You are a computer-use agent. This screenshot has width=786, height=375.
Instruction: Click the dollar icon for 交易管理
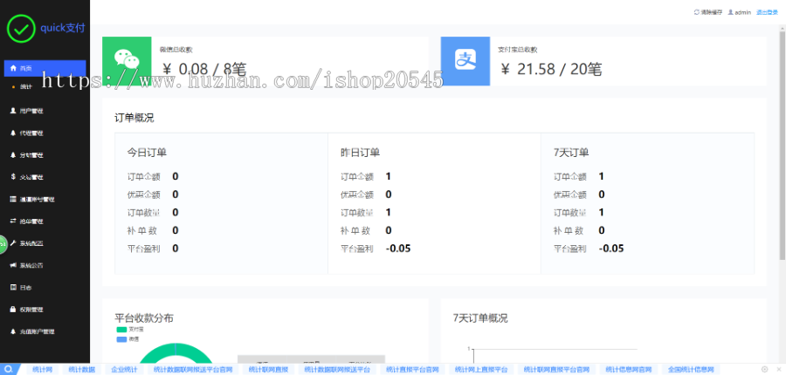13,177
